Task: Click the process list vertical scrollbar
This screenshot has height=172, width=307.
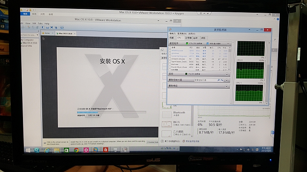Action: coord(230,58)
